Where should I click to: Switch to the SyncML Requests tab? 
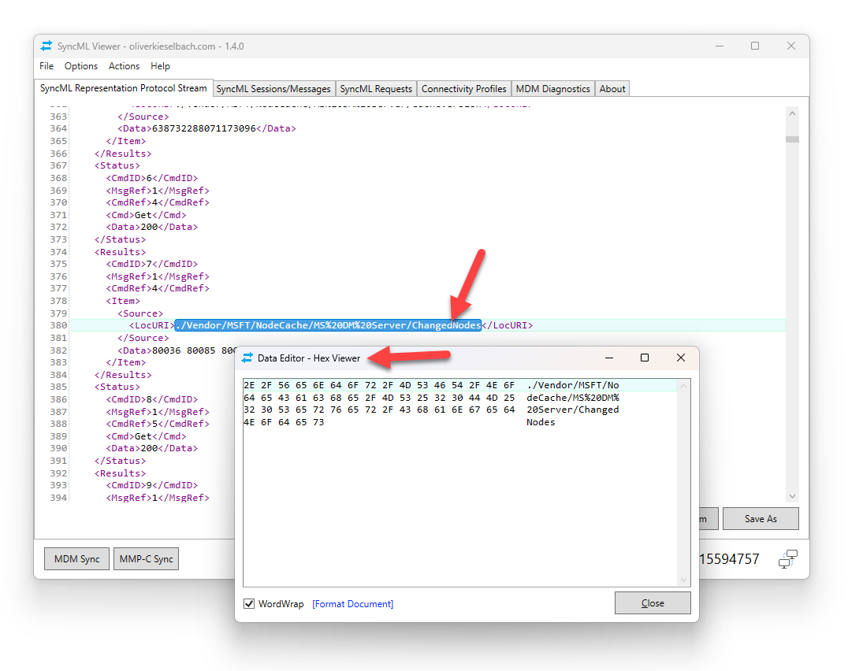376,88
